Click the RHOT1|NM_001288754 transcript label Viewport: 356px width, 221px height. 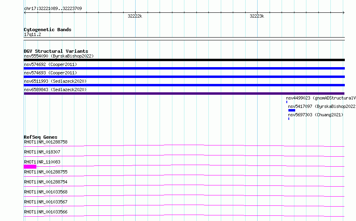[x=46, y=182]
